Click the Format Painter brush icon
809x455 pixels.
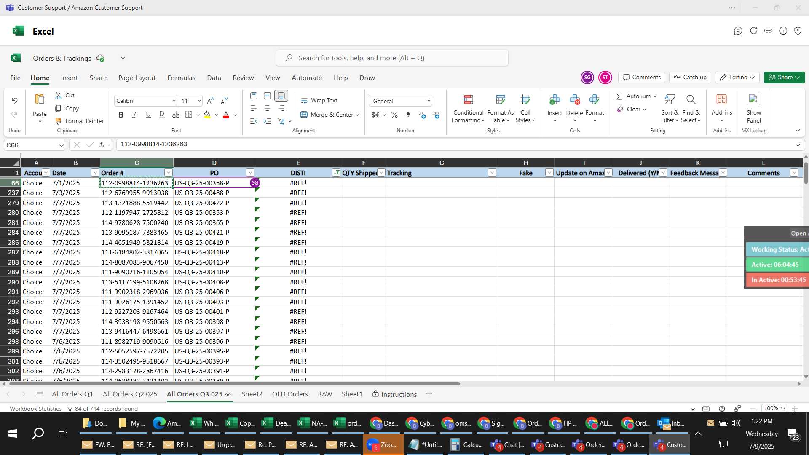tap(59, 121)
